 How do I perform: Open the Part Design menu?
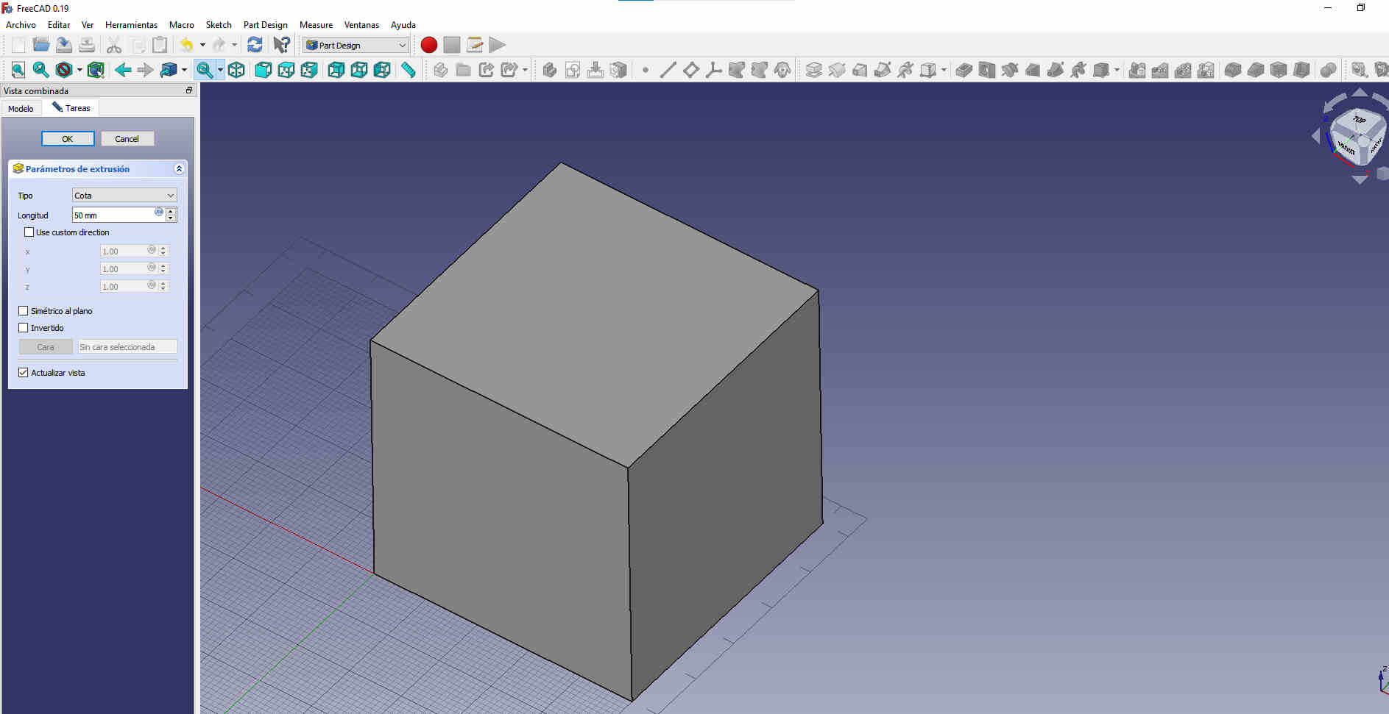(266, 25)
